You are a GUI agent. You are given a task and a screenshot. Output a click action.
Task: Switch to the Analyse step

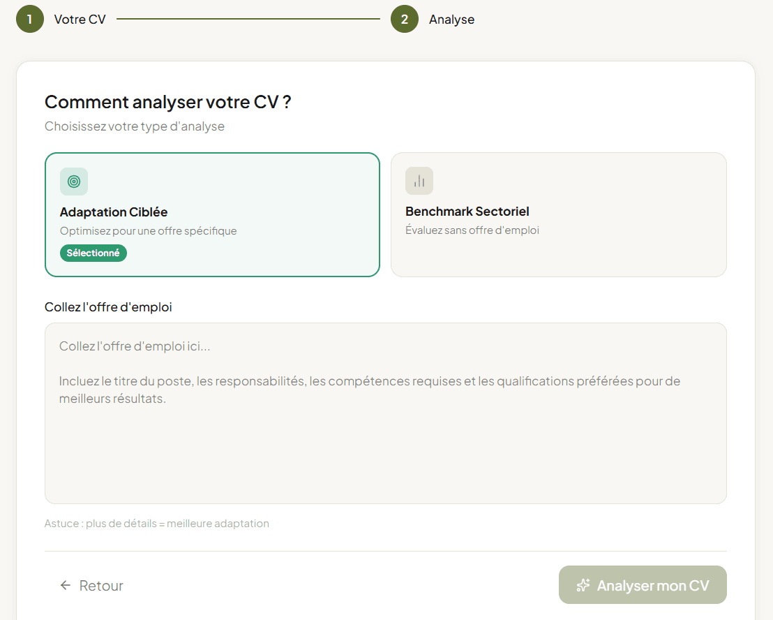tap(451, 19)
